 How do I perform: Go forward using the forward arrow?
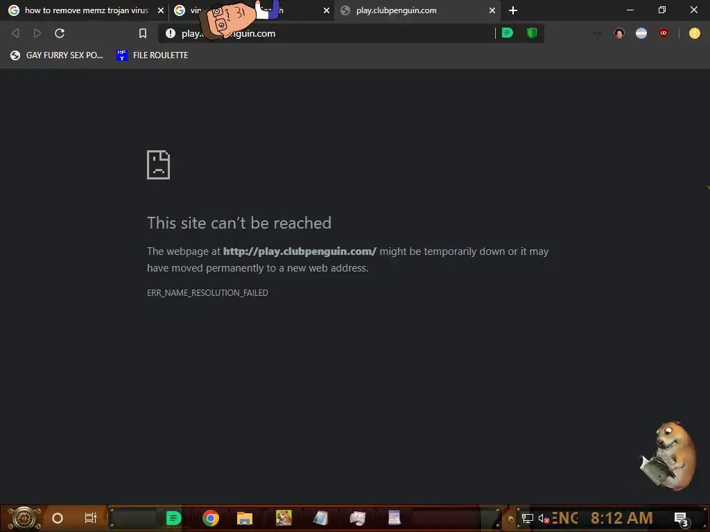point(37,33)
